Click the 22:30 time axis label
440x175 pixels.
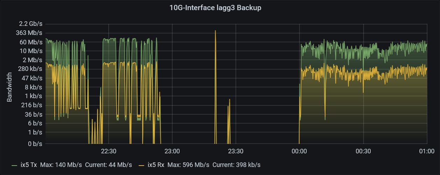coord(109,151)
